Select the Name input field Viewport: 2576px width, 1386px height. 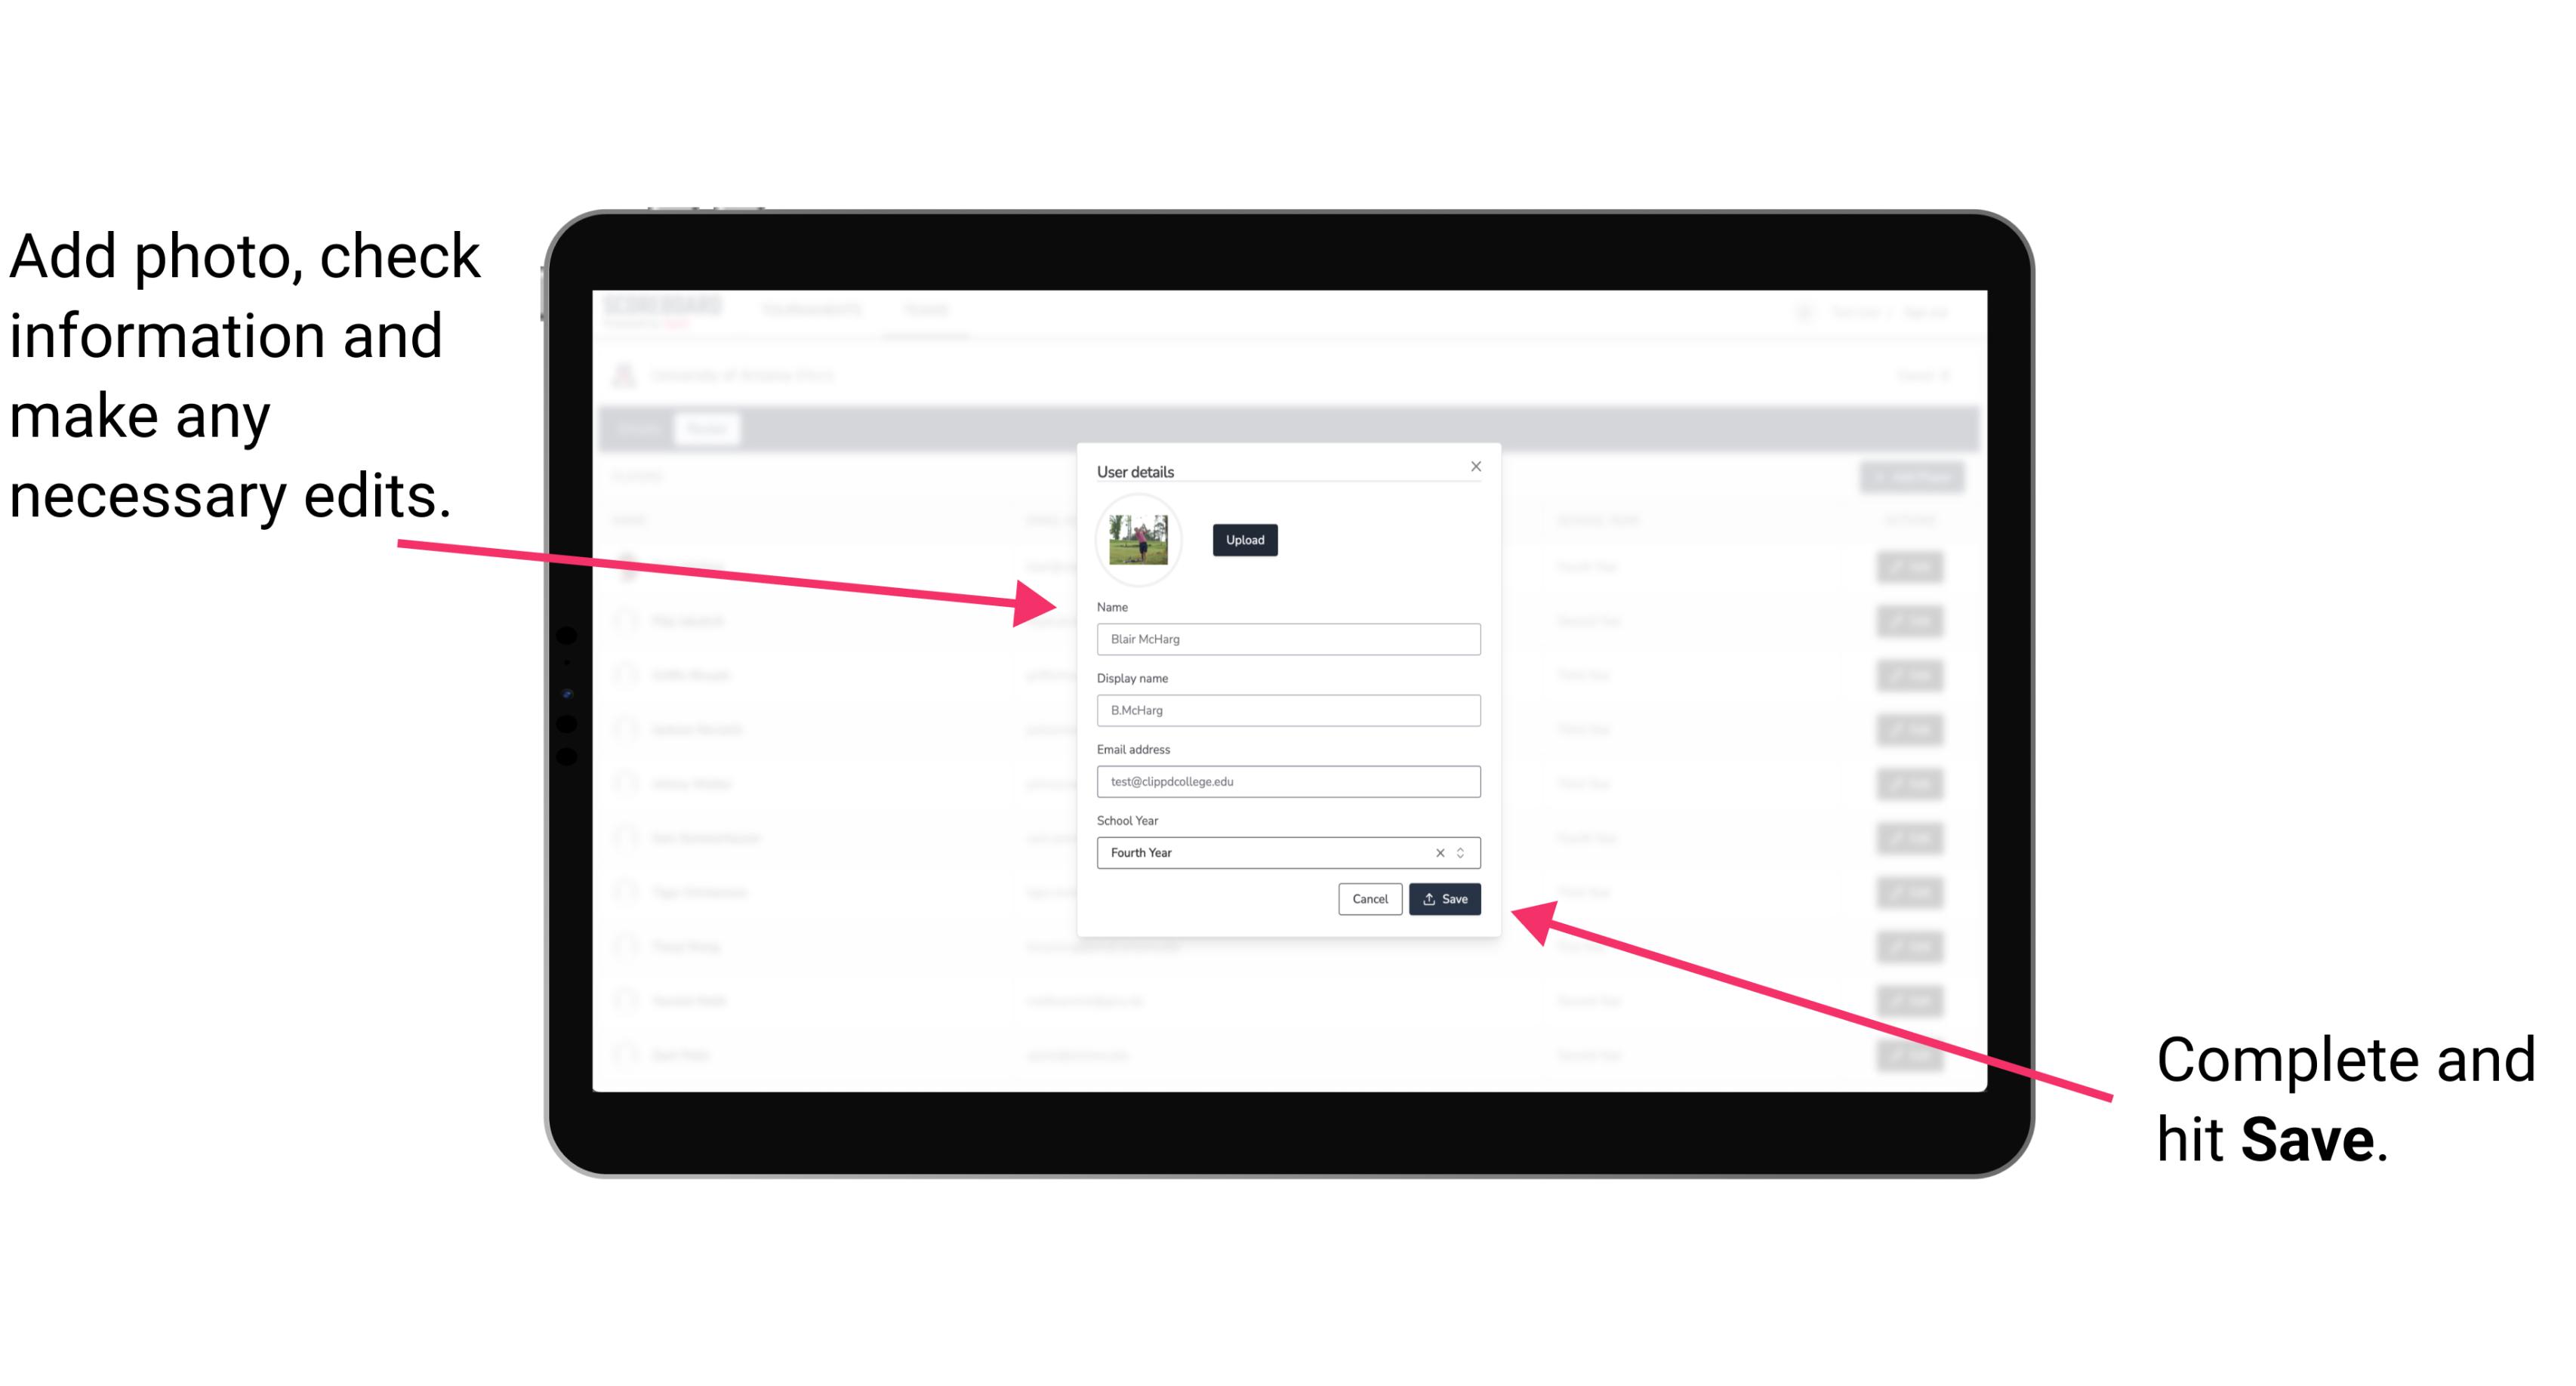click(1286, 639)
